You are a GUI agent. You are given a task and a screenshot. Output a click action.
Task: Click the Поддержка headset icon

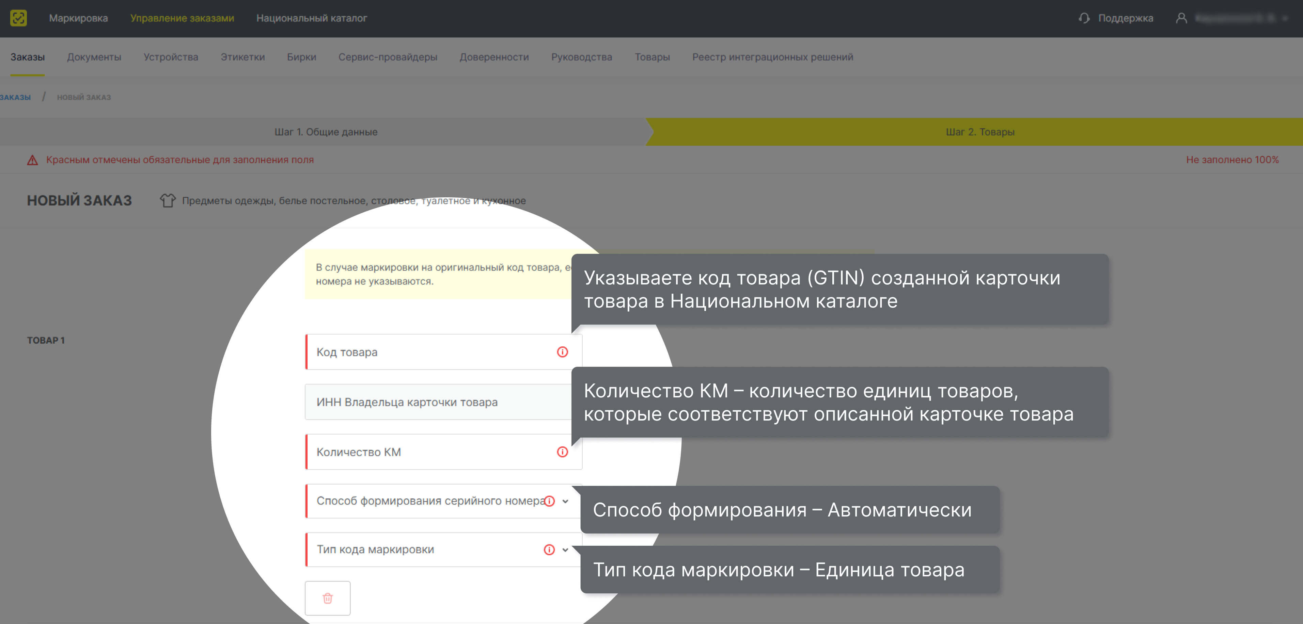point(1083,18)
